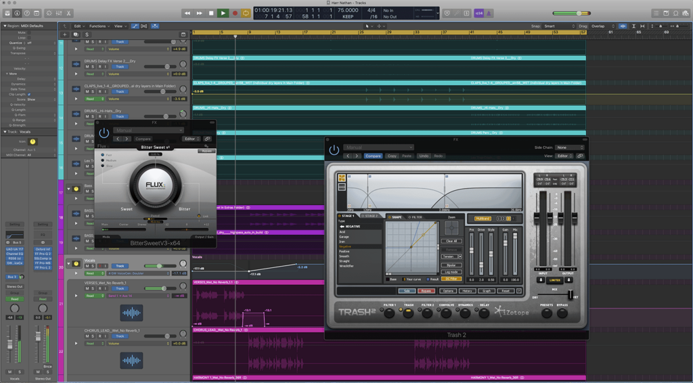Collapse the Vocals track stack disclosure triangle
This screenshot has height=383, width=693.
coord(68,264)
